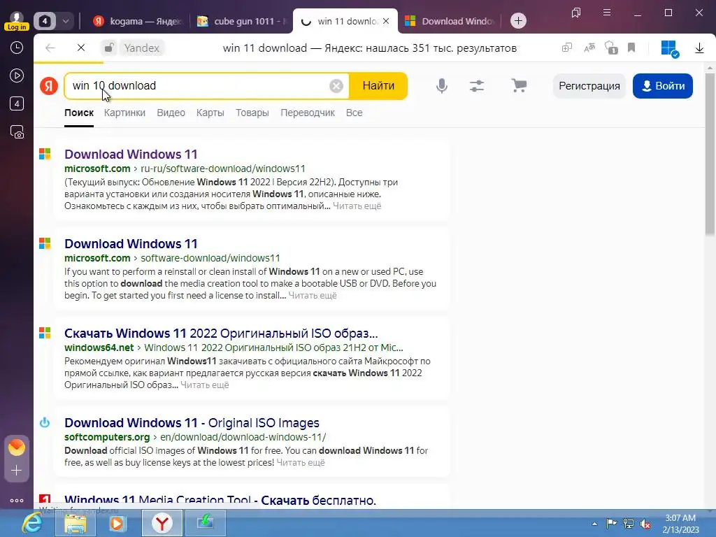Open the downloads arrow icon
Viewport: 716px width, 537px height.
click(x=699, y=48)
